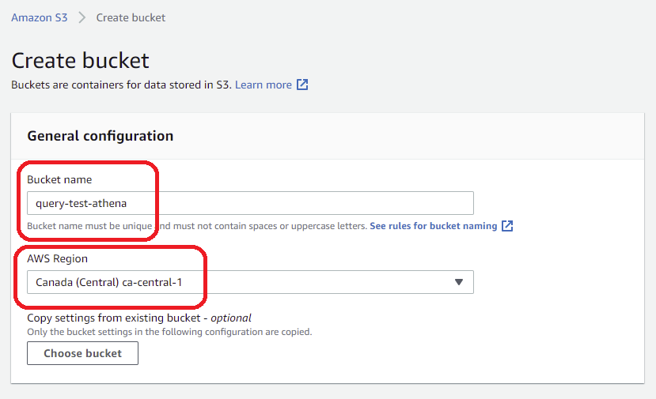Click external icon after bucket naming rules
The width and height of the screenshot is (656, 399).
508,226
